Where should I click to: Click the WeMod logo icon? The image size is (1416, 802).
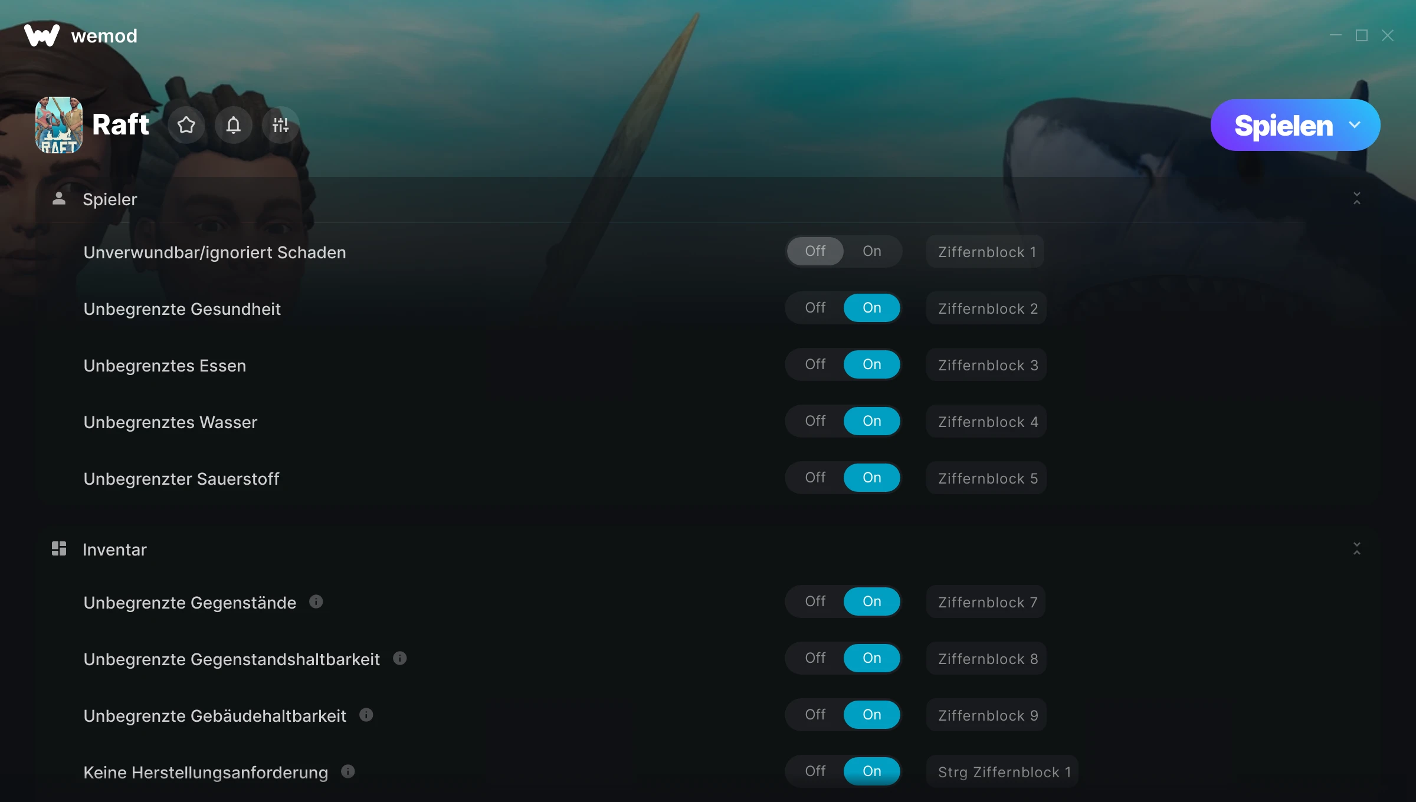tap(42, 35)
